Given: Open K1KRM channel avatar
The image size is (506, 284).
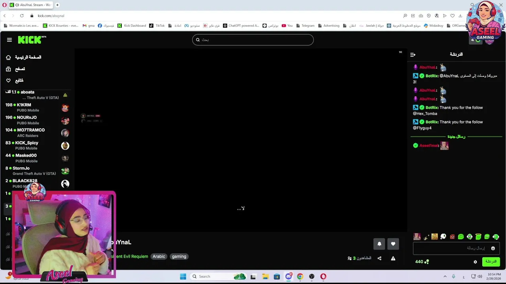Looking at the screenshot, I should coord(65,108).
